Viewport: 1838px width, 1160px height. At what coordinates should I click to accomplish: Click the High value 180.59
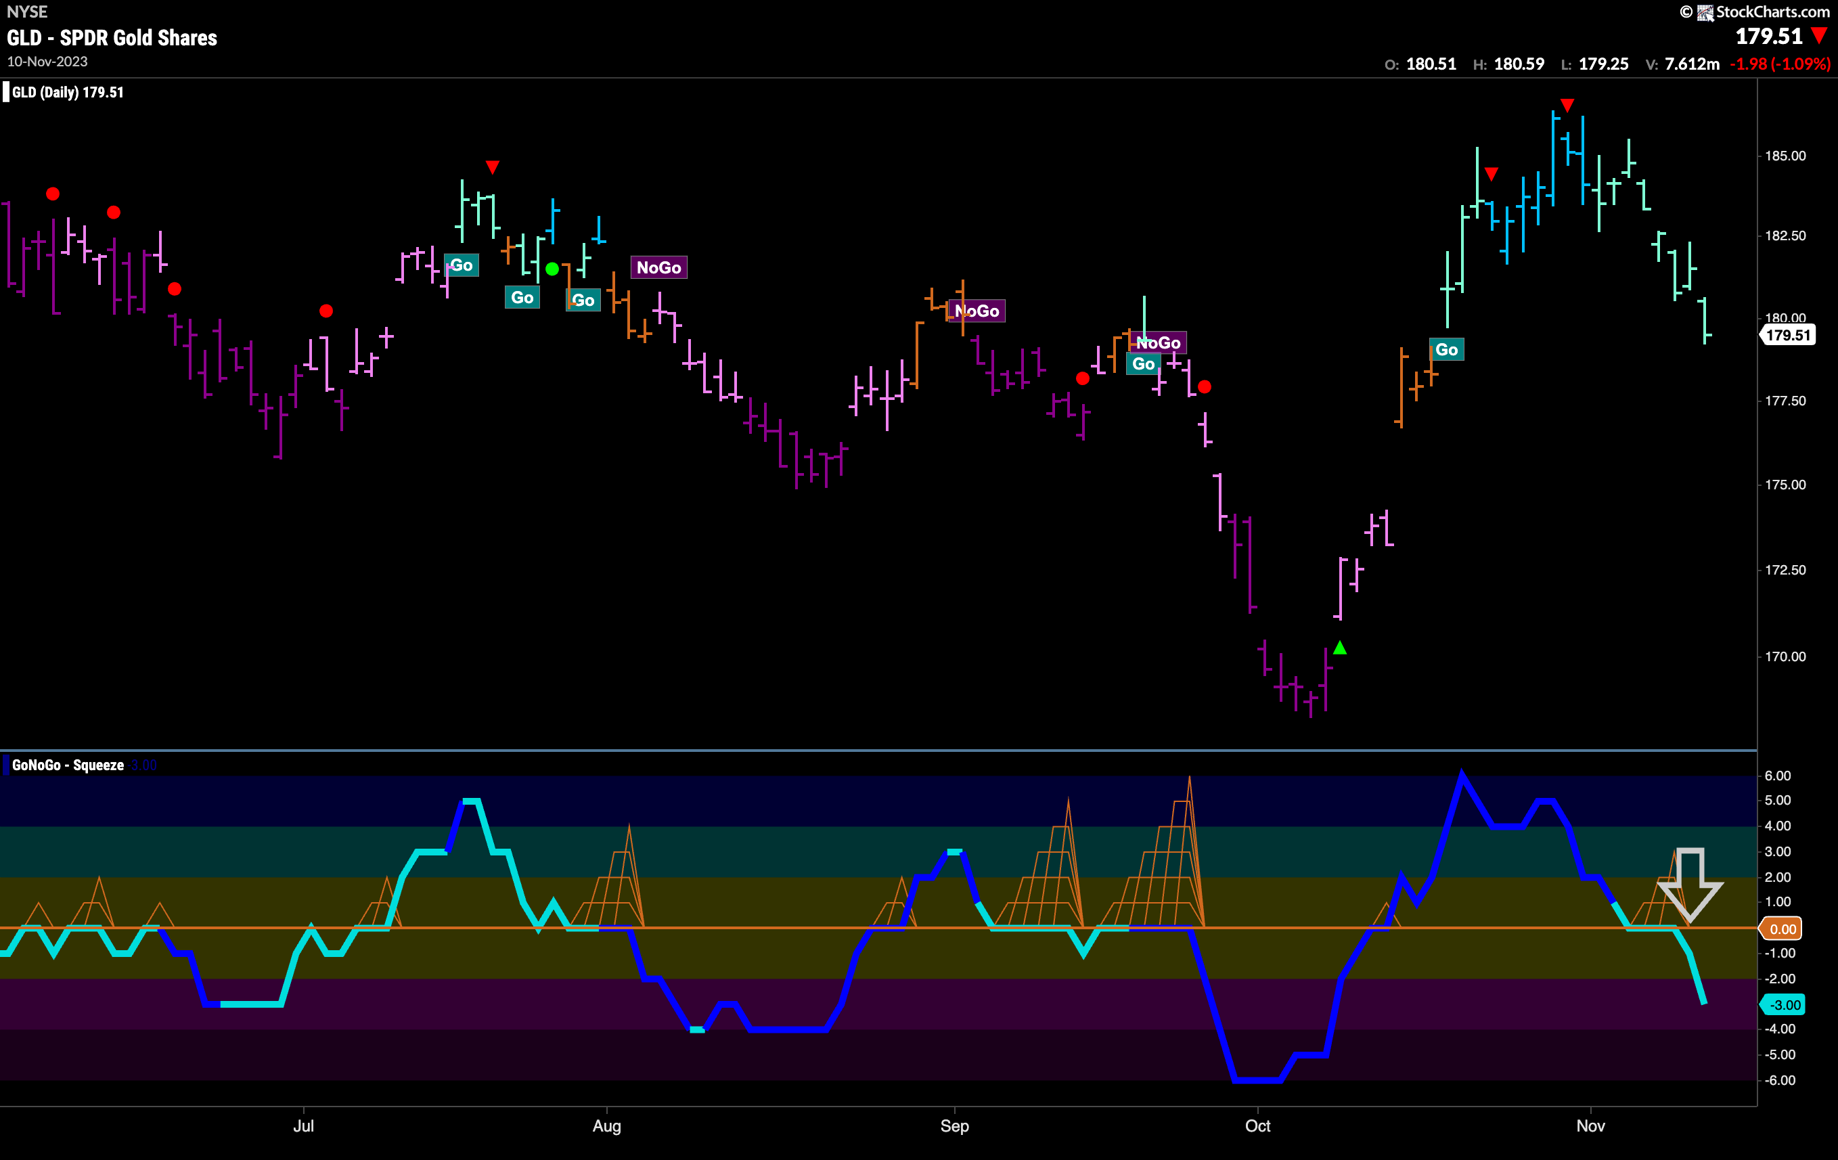point(1519,64)
